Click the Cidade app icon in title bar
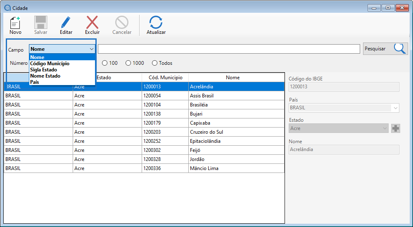This screenshot has width=413, height=227. click(x=7, y=7)
